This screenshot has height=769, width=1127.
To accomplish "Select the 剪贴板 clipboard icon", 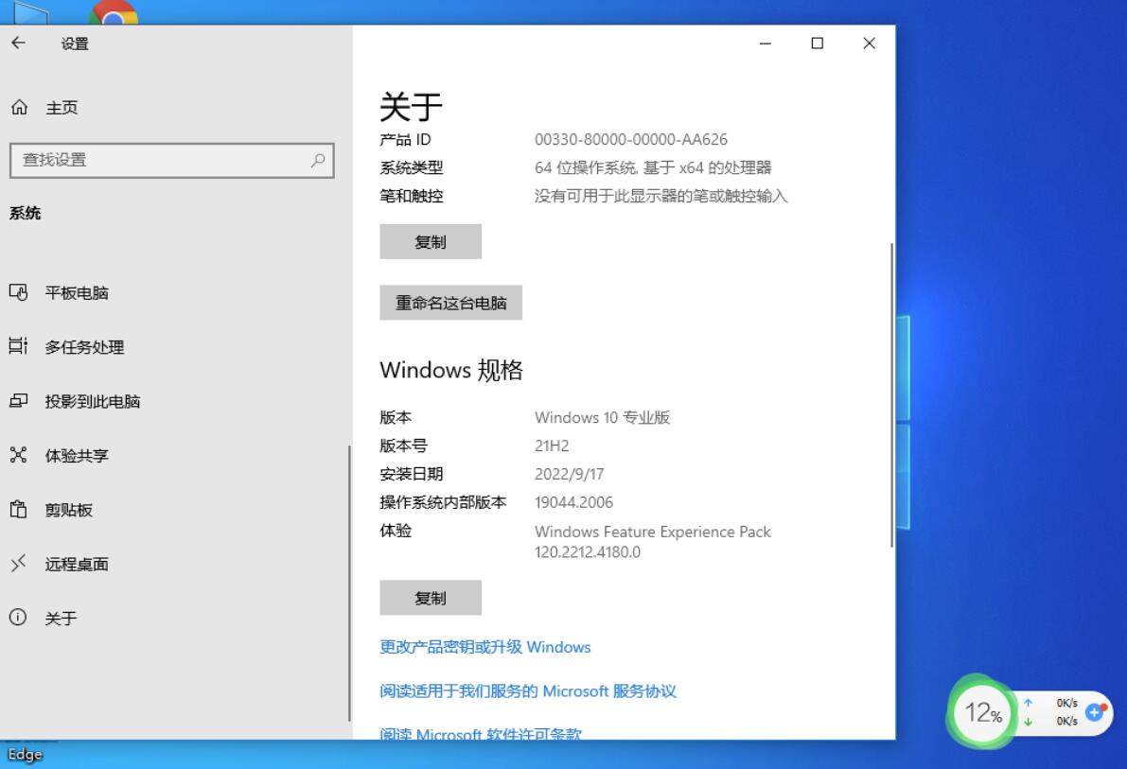I will point(19,510).
